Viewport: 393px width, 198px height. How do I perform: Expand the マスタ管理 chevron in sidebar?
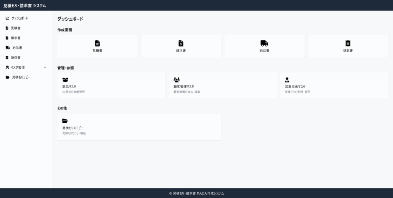coord(45,67)
